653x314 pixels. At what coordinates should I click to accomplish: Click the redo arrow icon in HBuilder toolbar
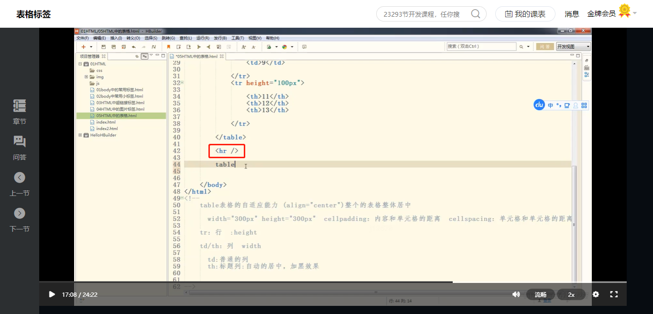(x=143, y=47)
